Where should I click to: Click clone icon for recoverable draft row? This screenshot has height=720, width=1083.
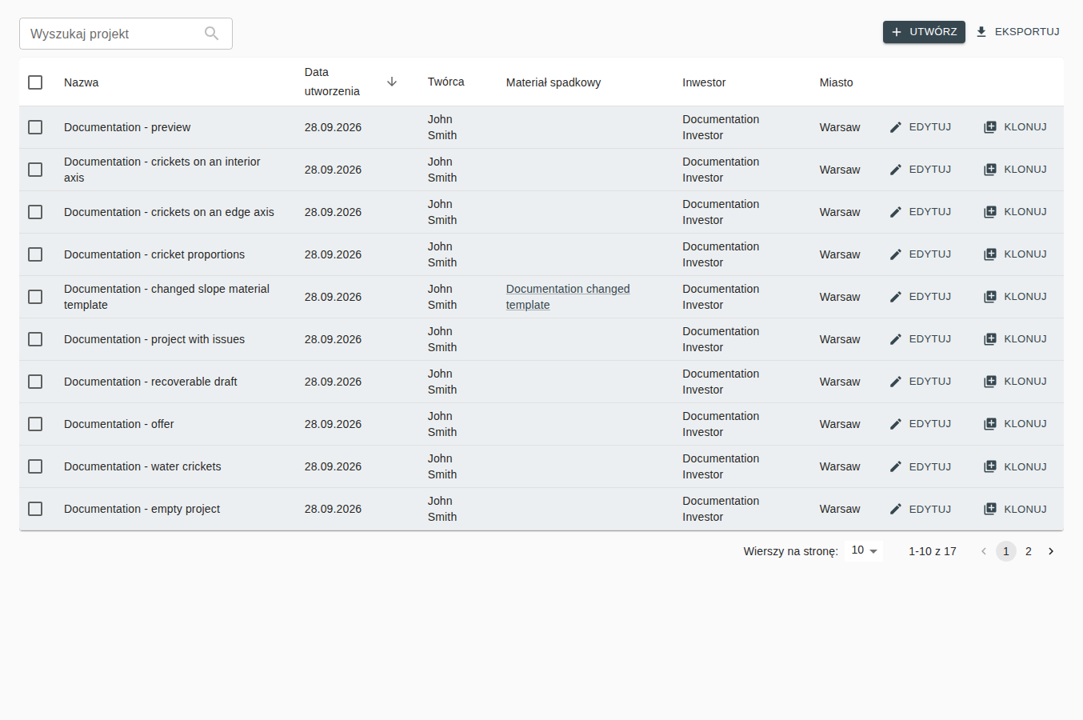[990, 382]
